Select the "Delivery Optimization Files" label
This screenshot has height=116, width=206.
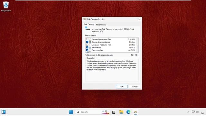[101, 39]
